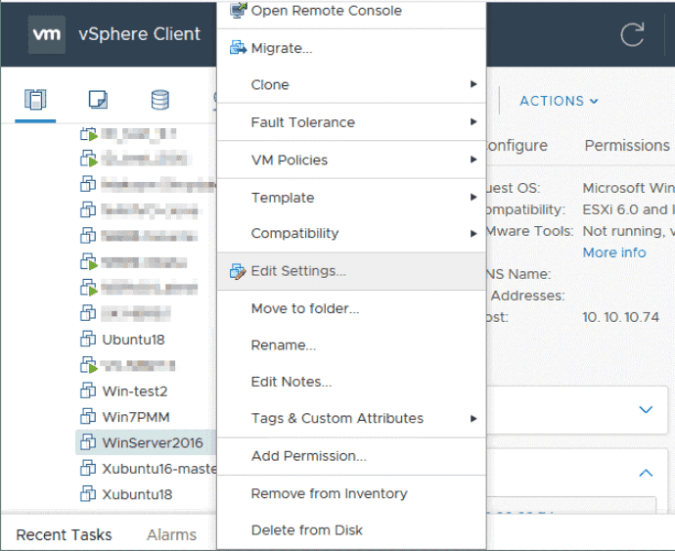
Task: Click the Open Remote Console icon
Action: click(x=237, y=11)
